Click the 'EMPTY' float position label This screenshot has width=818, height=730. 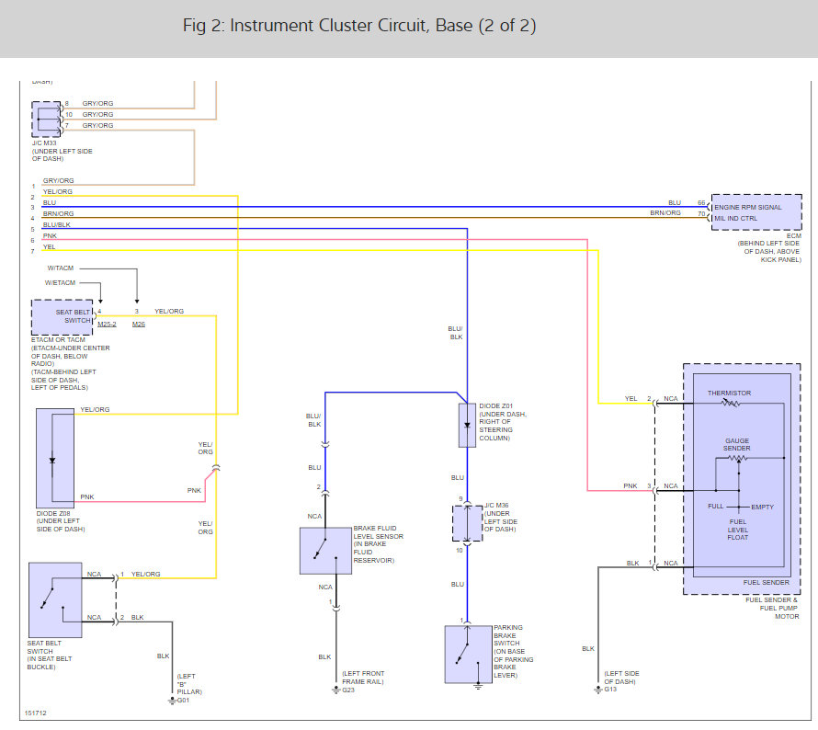[x=762, y=508]
